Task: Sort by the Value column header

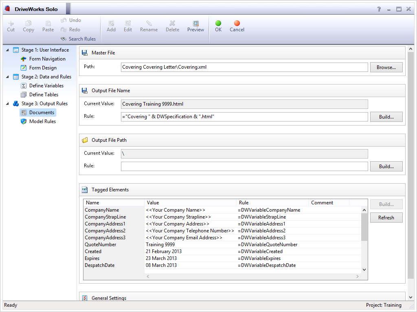Action: point(191,203)
